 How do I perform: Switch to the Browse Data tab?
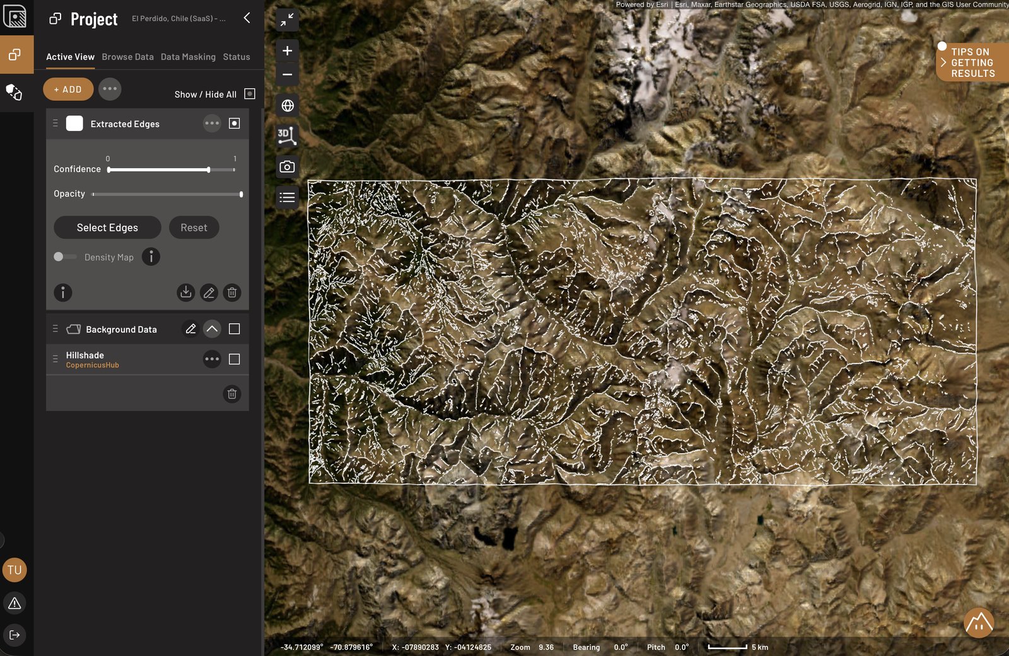coord(127,57)
